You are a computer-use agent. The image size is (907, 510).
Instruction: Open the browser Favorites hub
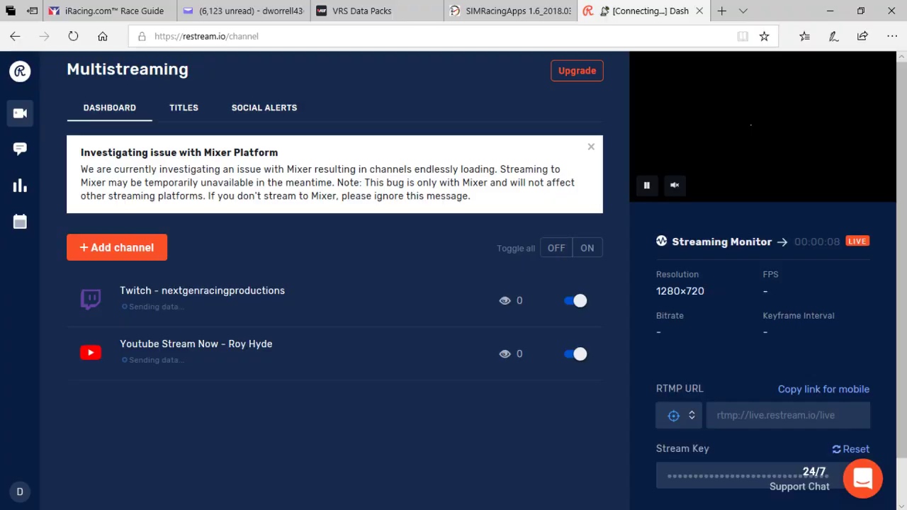[804, 36]
